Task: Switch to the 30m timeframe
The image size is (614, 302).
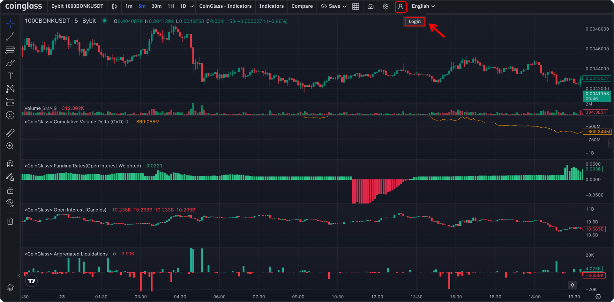Action: tap(156, 6)
